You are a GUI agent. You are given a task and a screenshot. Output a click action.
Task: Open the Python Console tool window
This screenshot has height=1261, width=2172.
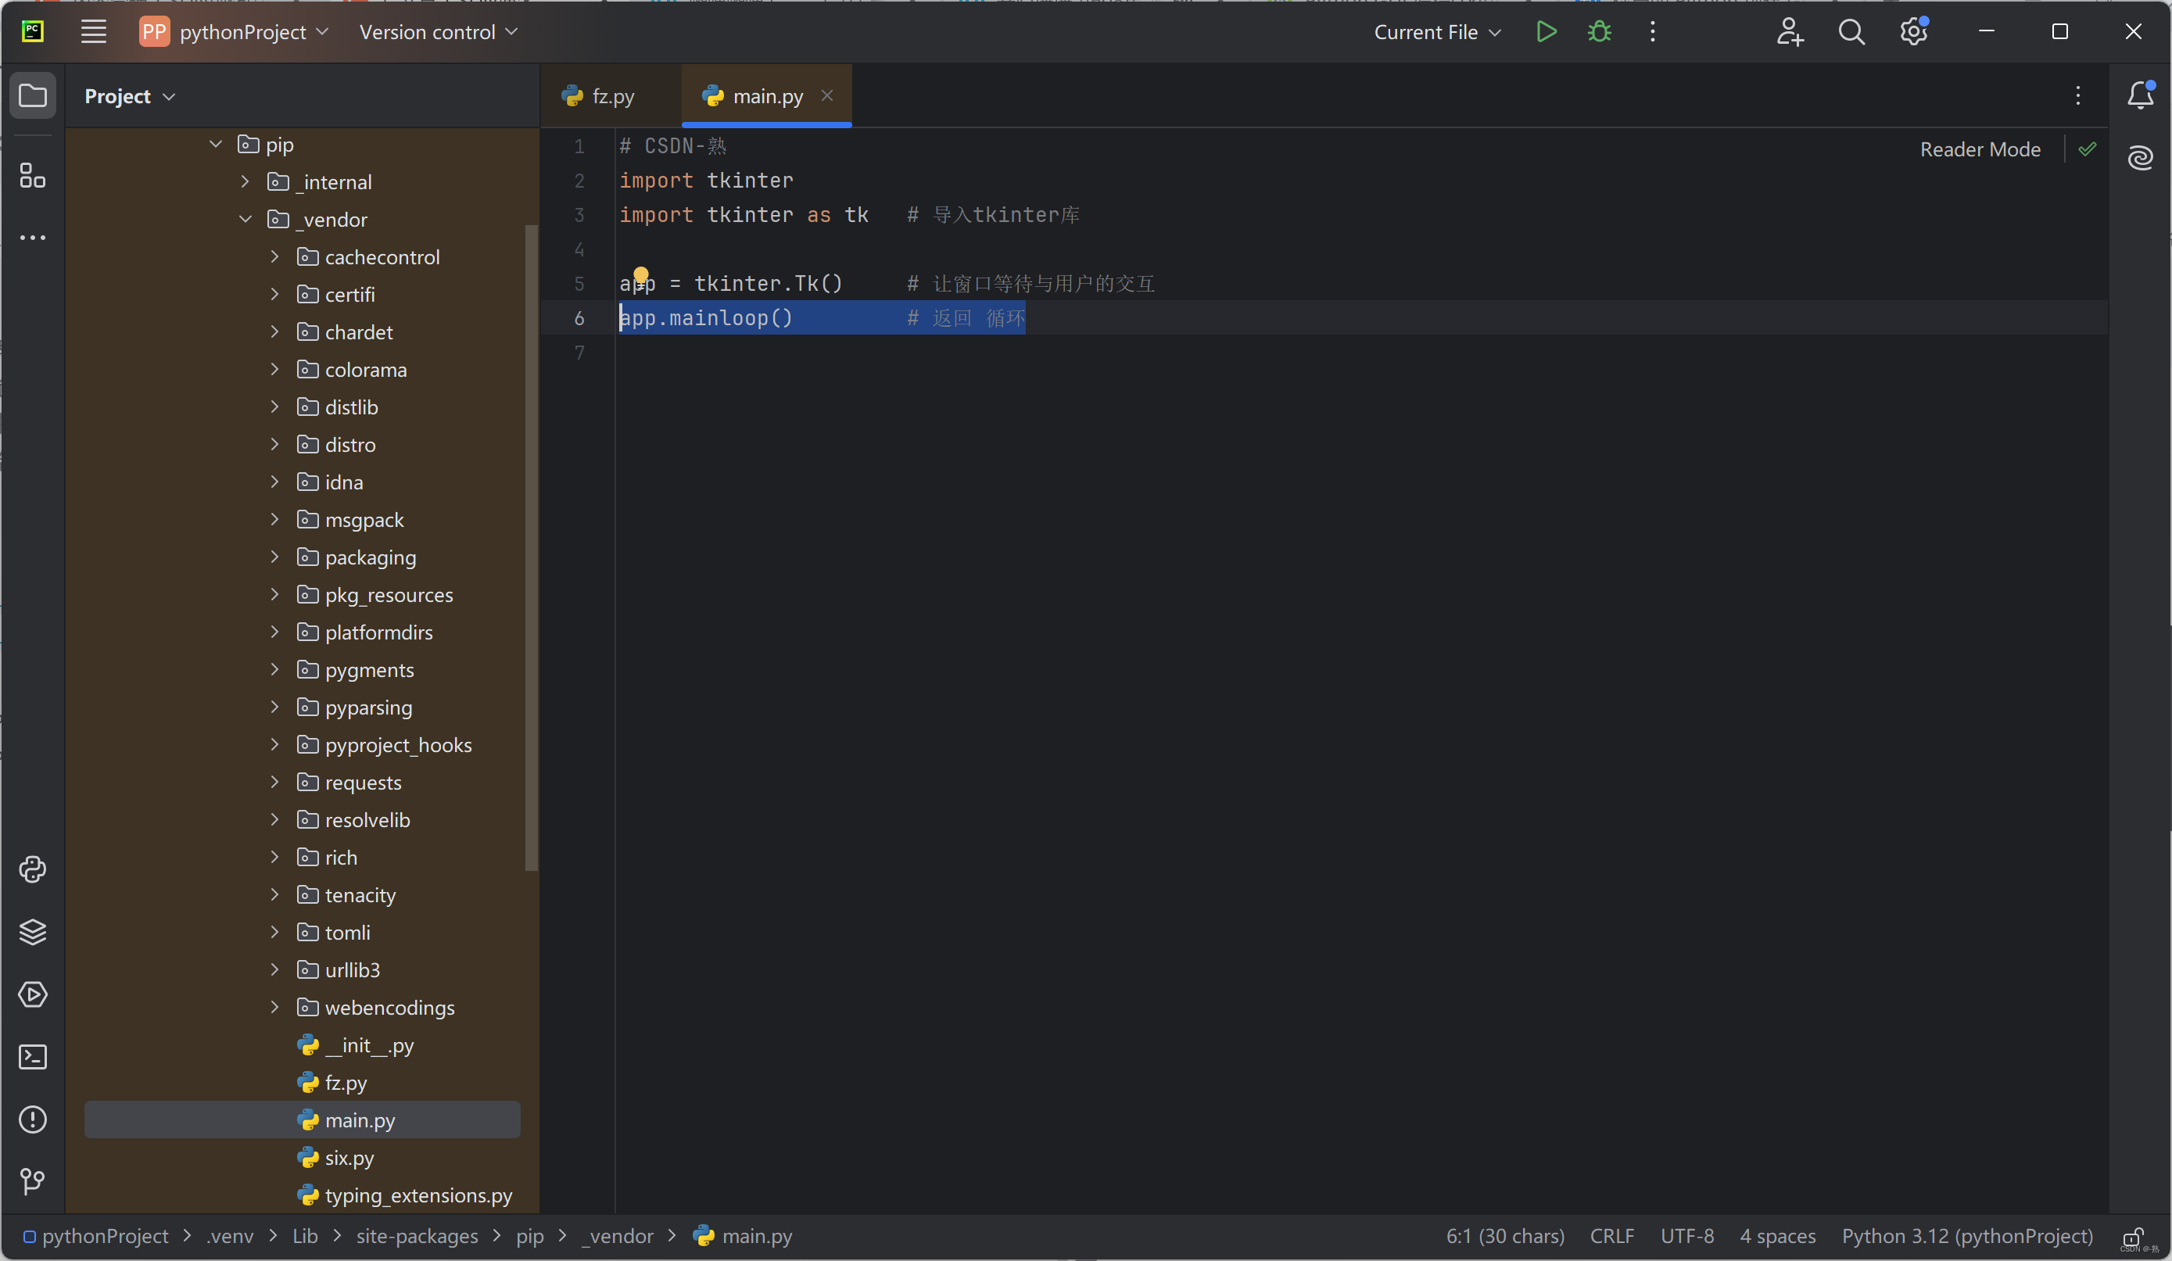(33, 869)
